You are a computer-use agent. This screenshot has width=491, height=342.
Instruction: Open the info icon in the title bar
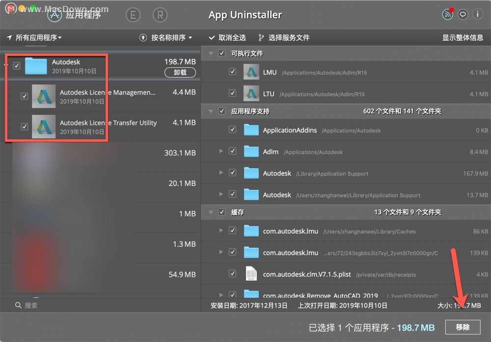pos(478,14)
